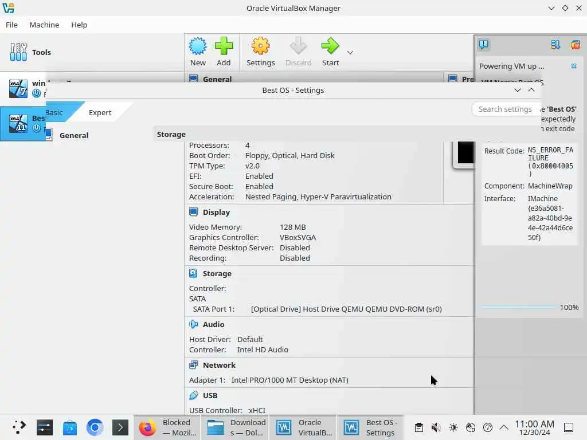Image resolution: width=587 pixels, height=440 pixels.
Task: Click the Graphics Controller VBoxSVGA value
Action: [298, 238]
